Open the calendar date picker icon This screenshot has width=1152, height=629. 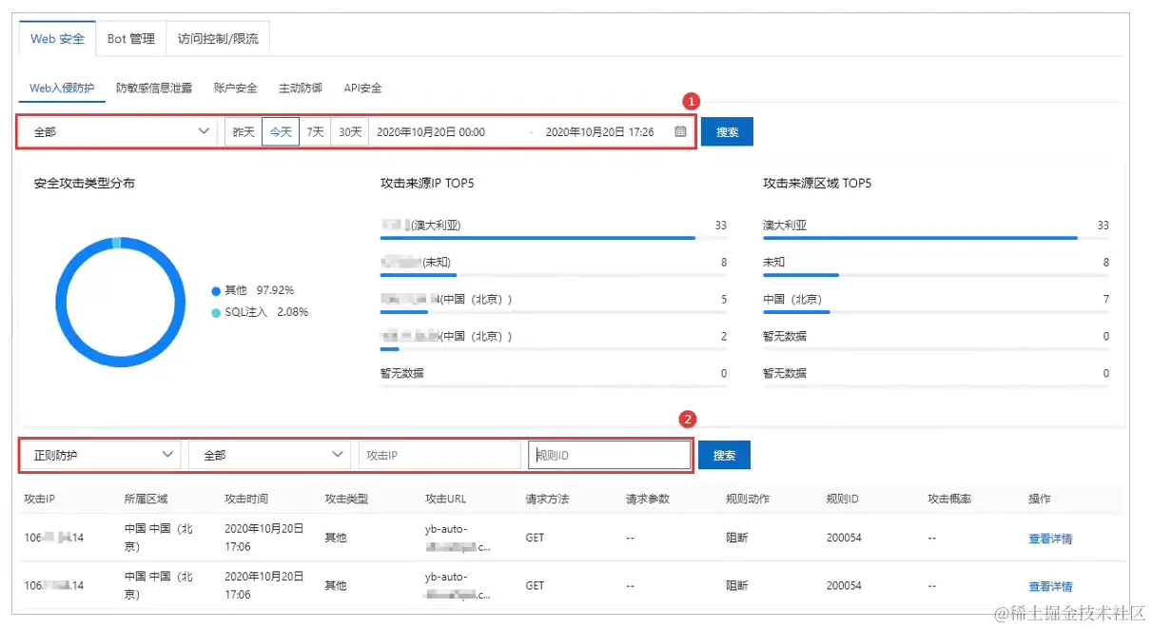[x=680, y=131]
